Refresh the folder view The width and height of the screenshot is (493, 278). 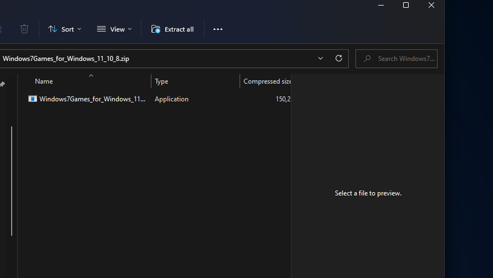pos(339,58)
